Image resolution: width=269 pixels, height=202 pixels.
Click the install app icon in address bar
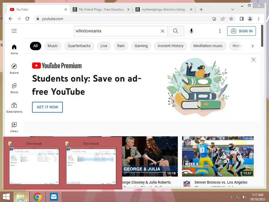pyautogui.click(x=214, y=19)
